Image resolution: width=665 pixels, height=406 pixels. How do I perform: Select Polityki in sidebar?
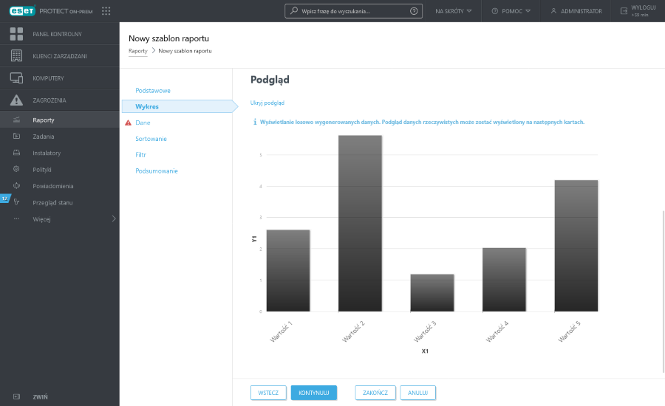tap(60, 170)
